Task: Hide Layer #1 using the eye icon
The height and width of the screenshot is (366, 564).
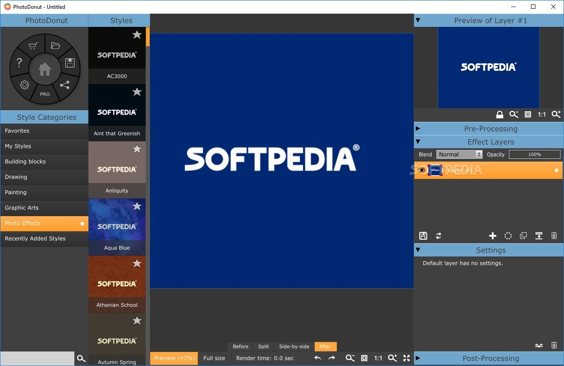Action: pos(422,170)
